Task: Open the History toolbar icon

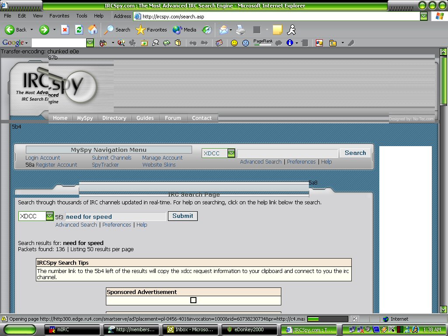Action: [x=206, y=30]
